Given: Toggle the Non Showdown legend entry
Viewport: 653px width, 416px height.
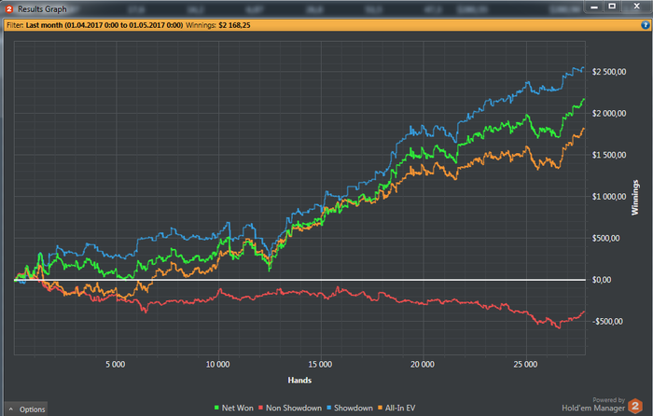Looking at the screenshot, I should click(290, 409).
